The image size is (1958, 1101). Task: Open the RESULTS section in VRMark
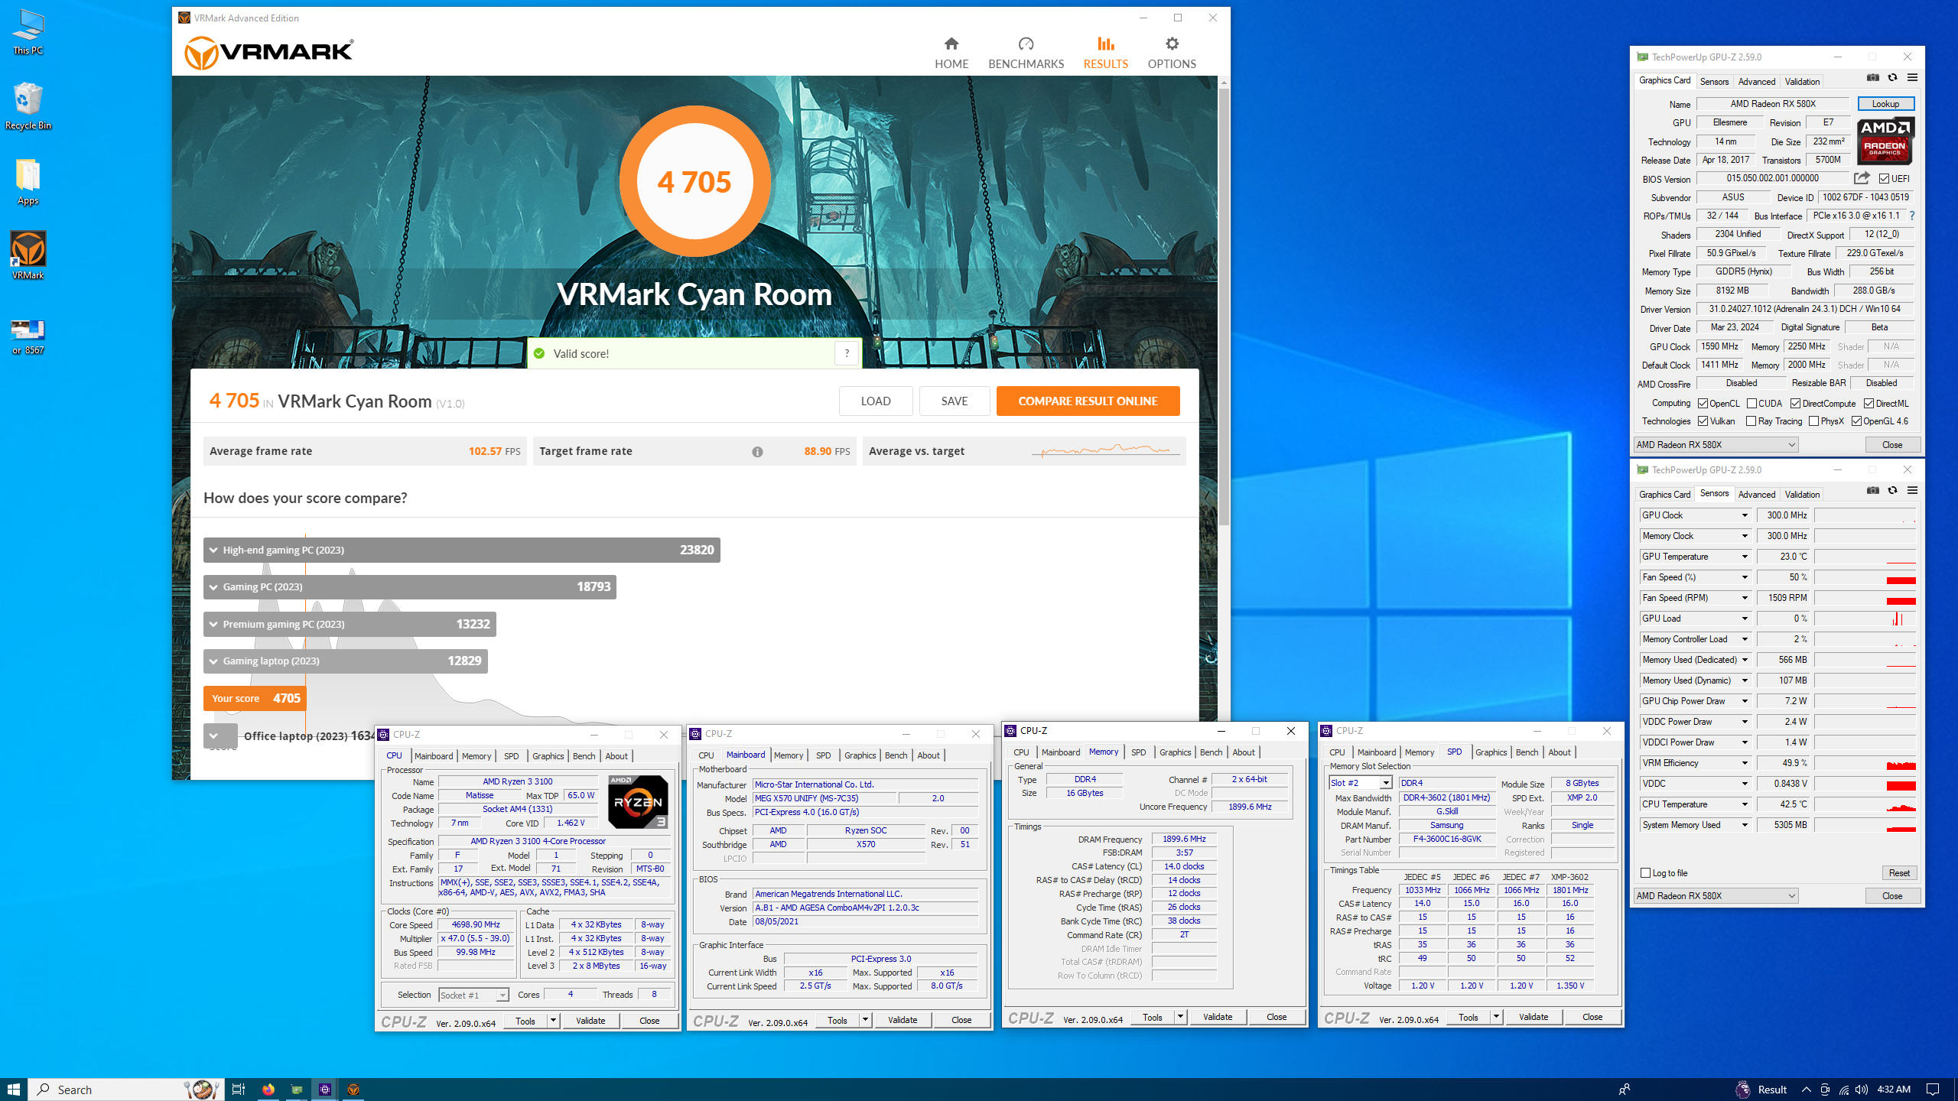pos(1105,53)
